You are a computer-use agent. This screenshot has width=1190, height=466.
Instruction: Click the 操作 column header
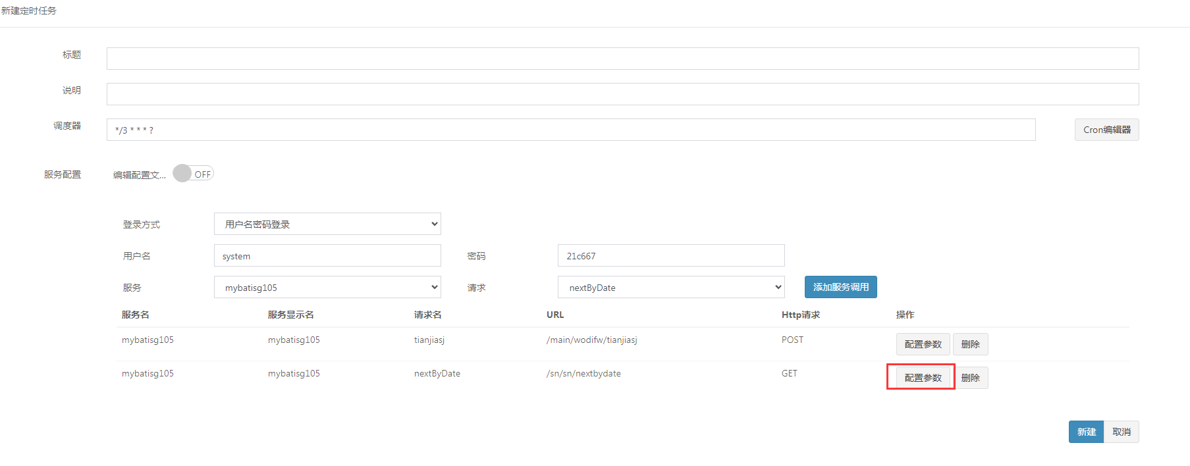coord(906,315)
